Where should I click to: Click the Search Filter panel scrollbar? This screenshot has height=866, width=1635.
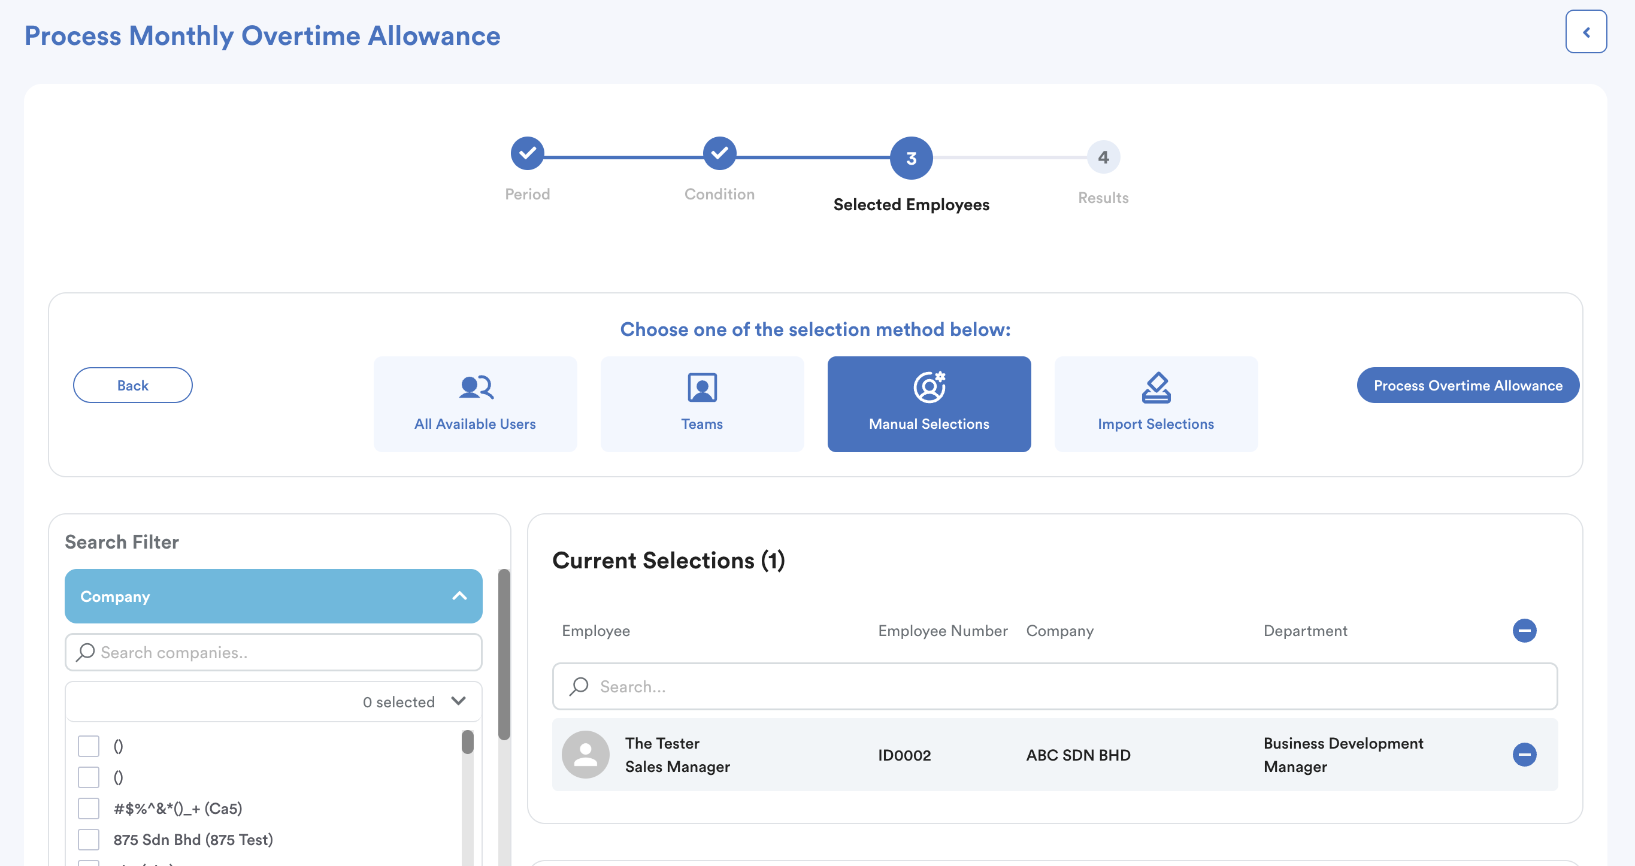pyautogui.click(x=504, y=654)
